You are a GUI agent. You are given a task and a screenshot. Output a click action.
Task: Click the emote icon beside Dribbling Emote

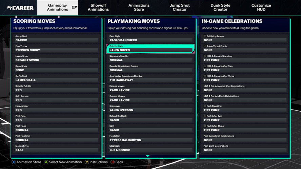pos(205,36)
